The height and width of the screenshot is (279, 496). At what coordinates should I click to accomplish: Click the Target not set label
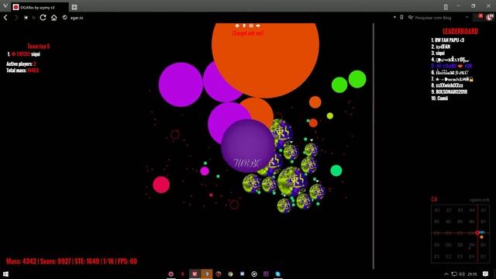(248, 33)
